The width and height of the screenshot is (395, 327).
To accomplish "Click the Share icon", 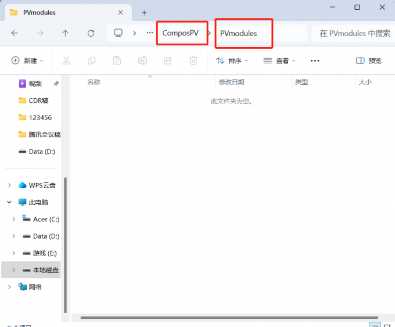I will tap(168, 61).
